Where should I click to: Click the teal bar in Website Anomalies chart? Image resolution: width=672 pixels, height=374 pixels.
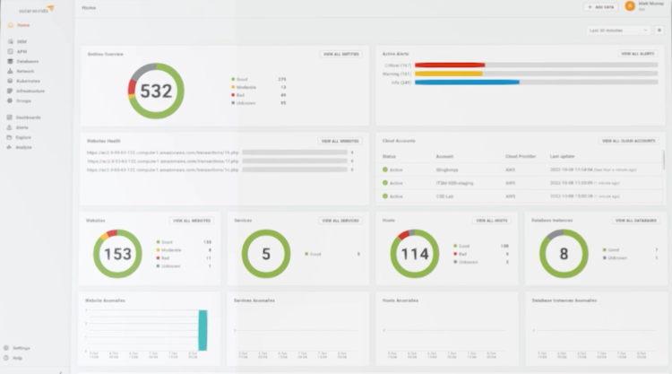tap(202, 330)
